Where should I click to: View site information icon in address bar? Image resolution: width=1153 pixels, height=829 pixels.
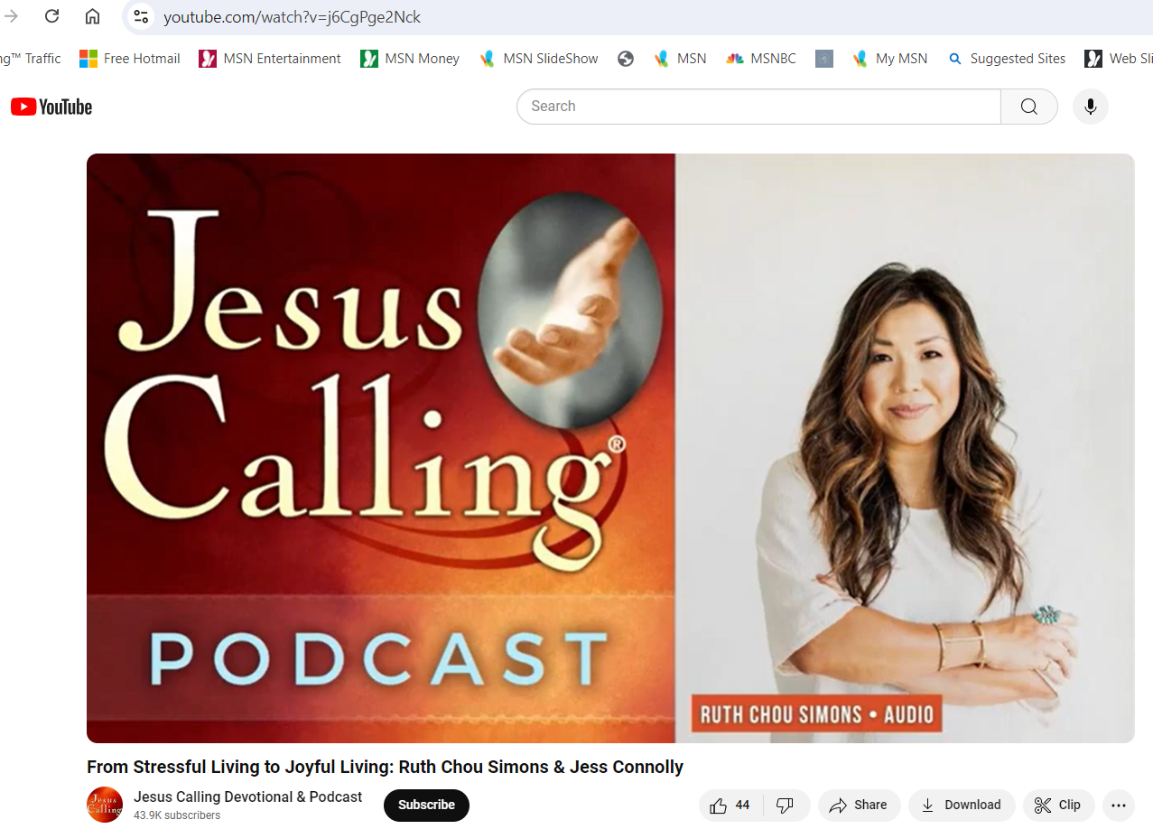pos(140,16)
